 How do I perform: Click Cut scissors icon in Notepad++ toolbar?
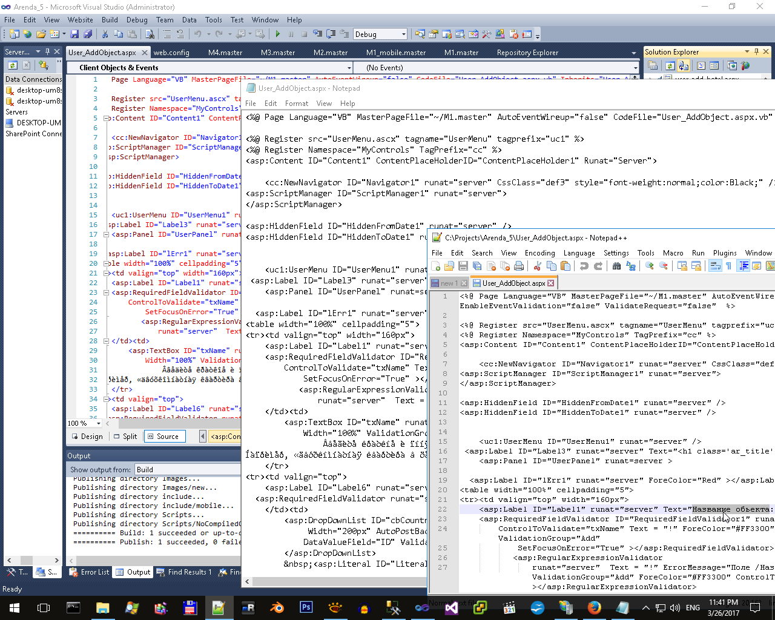coord(537,266)
